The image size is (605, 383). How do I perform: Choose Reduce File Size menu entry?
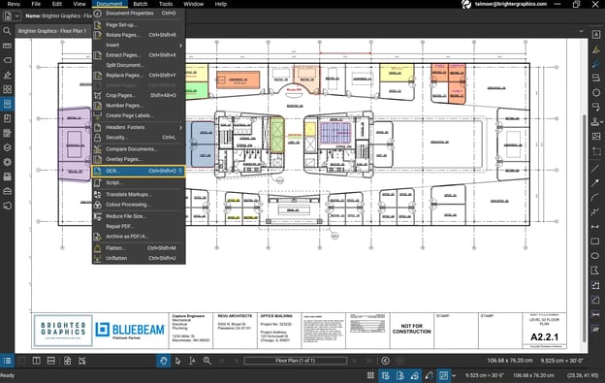pyautogui.click(x=139, y=216)
